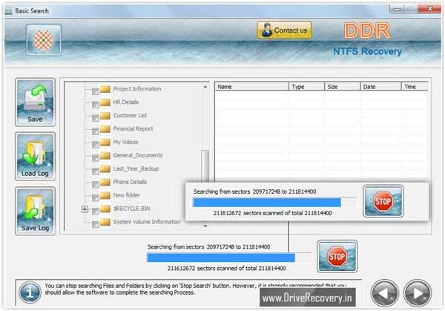Tick the System Volume Information checkbox
The width and height of the screenshot is (445, 311).
pos(96,224)
